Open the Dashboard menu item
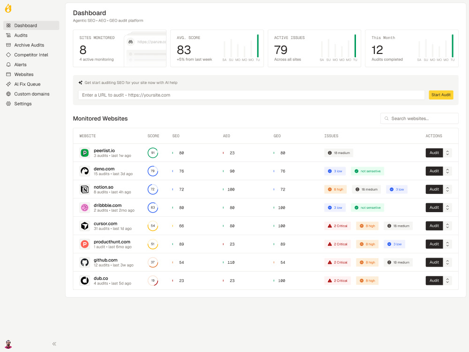 pos(31,25)
